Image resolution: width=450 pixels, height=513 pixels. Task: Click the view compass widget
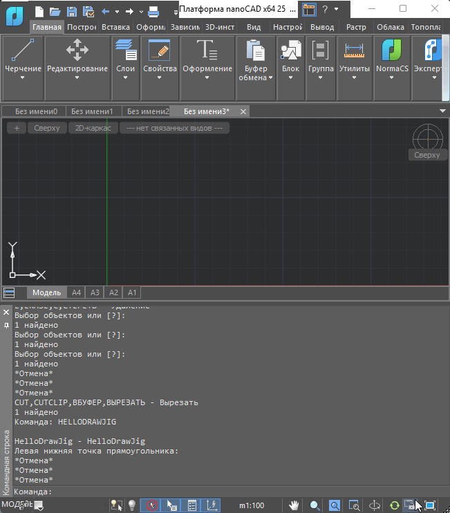427,139
